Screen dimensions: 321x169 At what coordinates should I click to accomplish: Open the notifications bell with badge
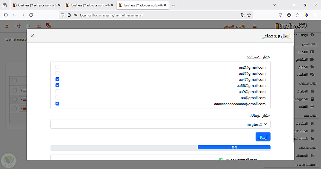pyautogui.click(x=48, y=26)
